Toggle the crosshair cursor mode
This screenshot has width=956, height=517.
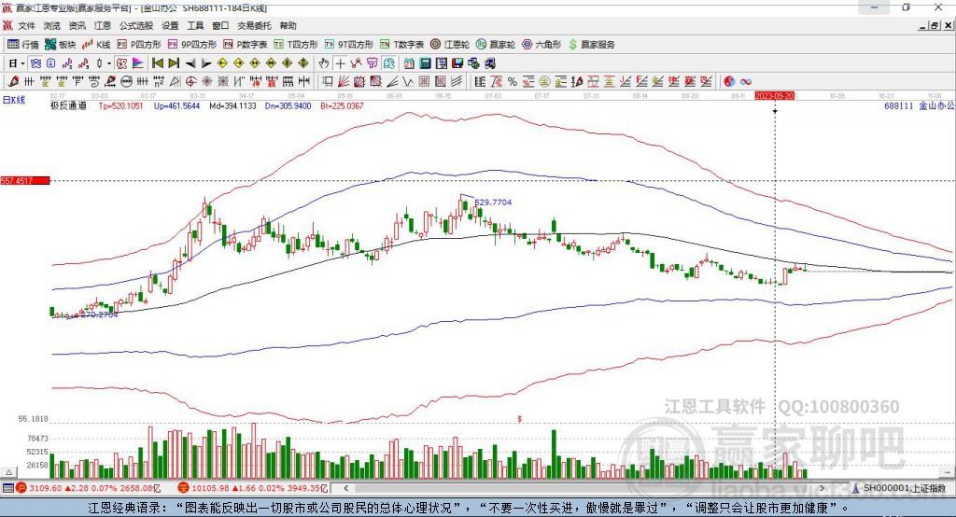pos(340,63)
